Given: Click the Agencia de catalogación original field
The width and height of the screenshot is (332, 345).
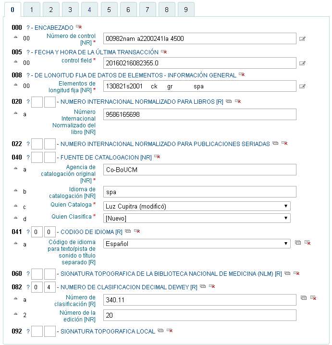Looking at the screenshot, I should coord(200,170).
